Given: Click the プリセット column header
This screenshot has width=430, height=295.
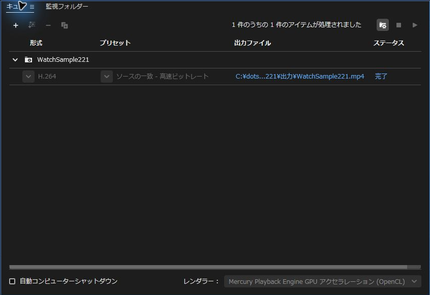Looking at the screenshot, I should (115, 43).
